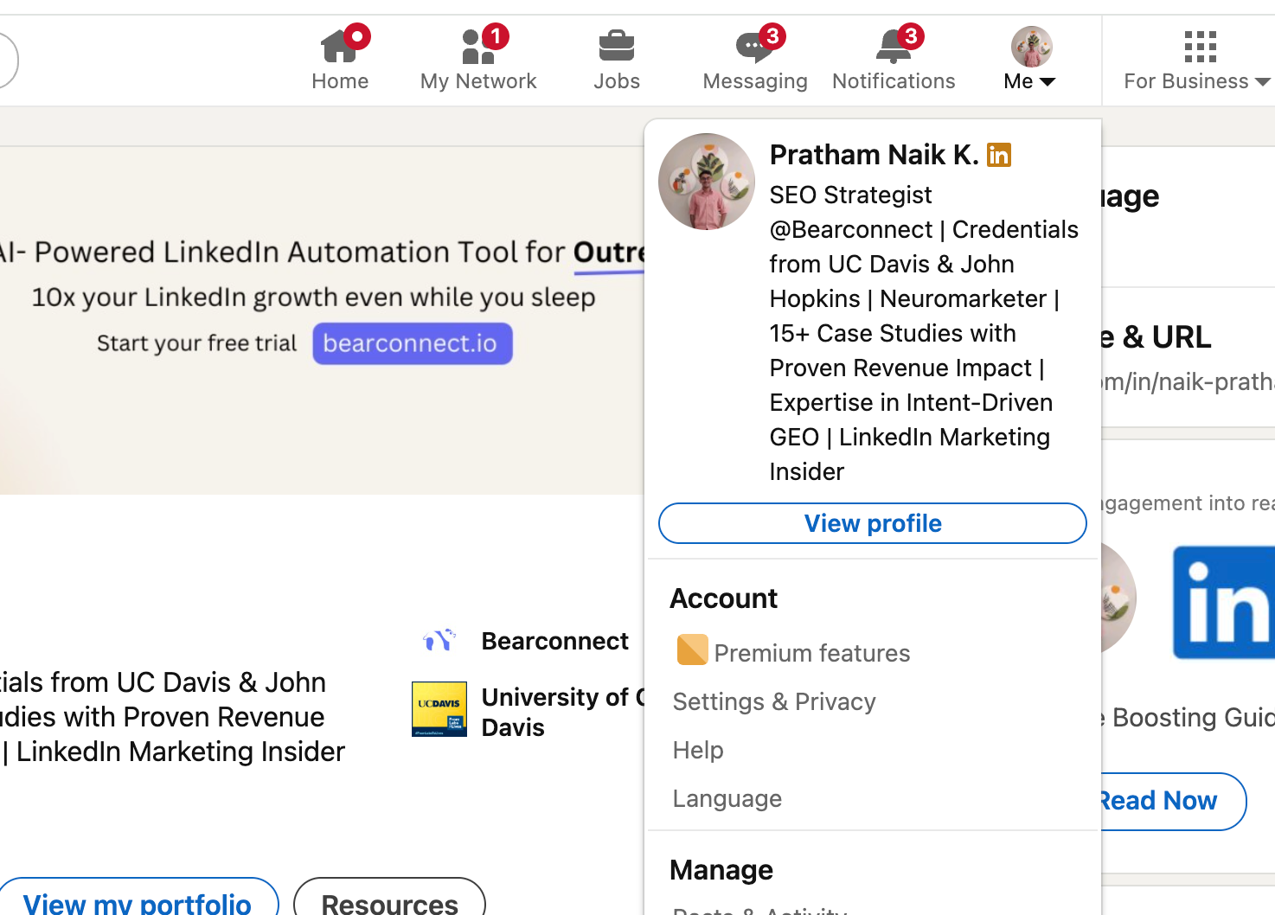
Task: Open the My Network icon
Action: tap(477, 47)
